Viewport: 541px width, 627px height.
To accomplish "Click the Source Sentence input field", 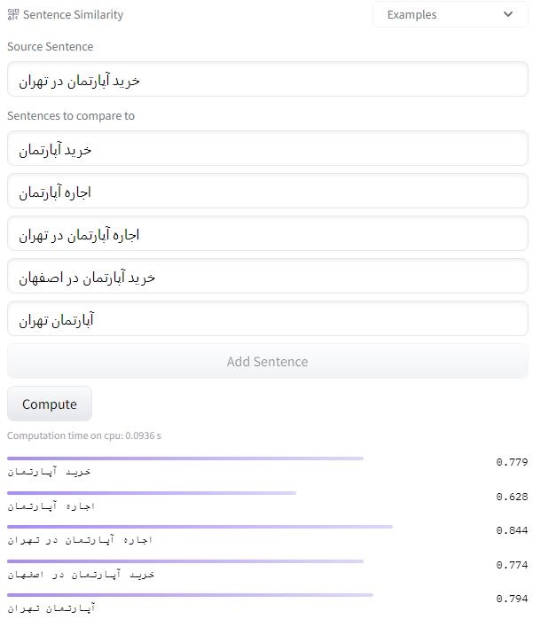I will click(268, 79).
